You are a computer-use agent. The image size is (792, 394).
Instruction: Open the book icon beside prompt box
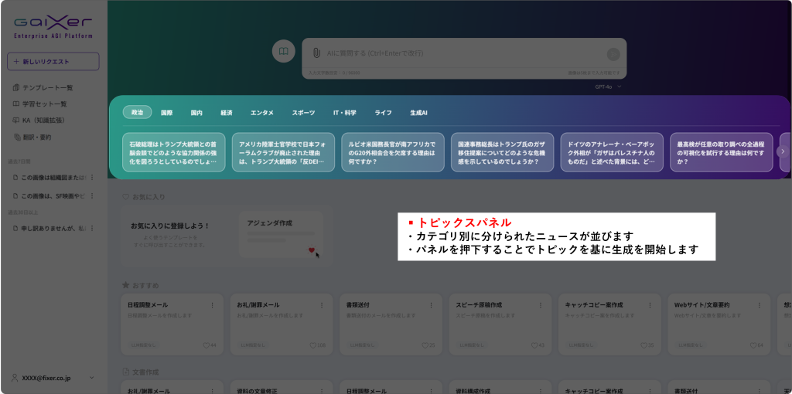point(284,52)
